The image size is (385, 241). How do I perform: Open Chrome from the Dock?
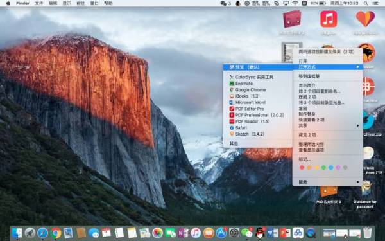click(56, 233)
